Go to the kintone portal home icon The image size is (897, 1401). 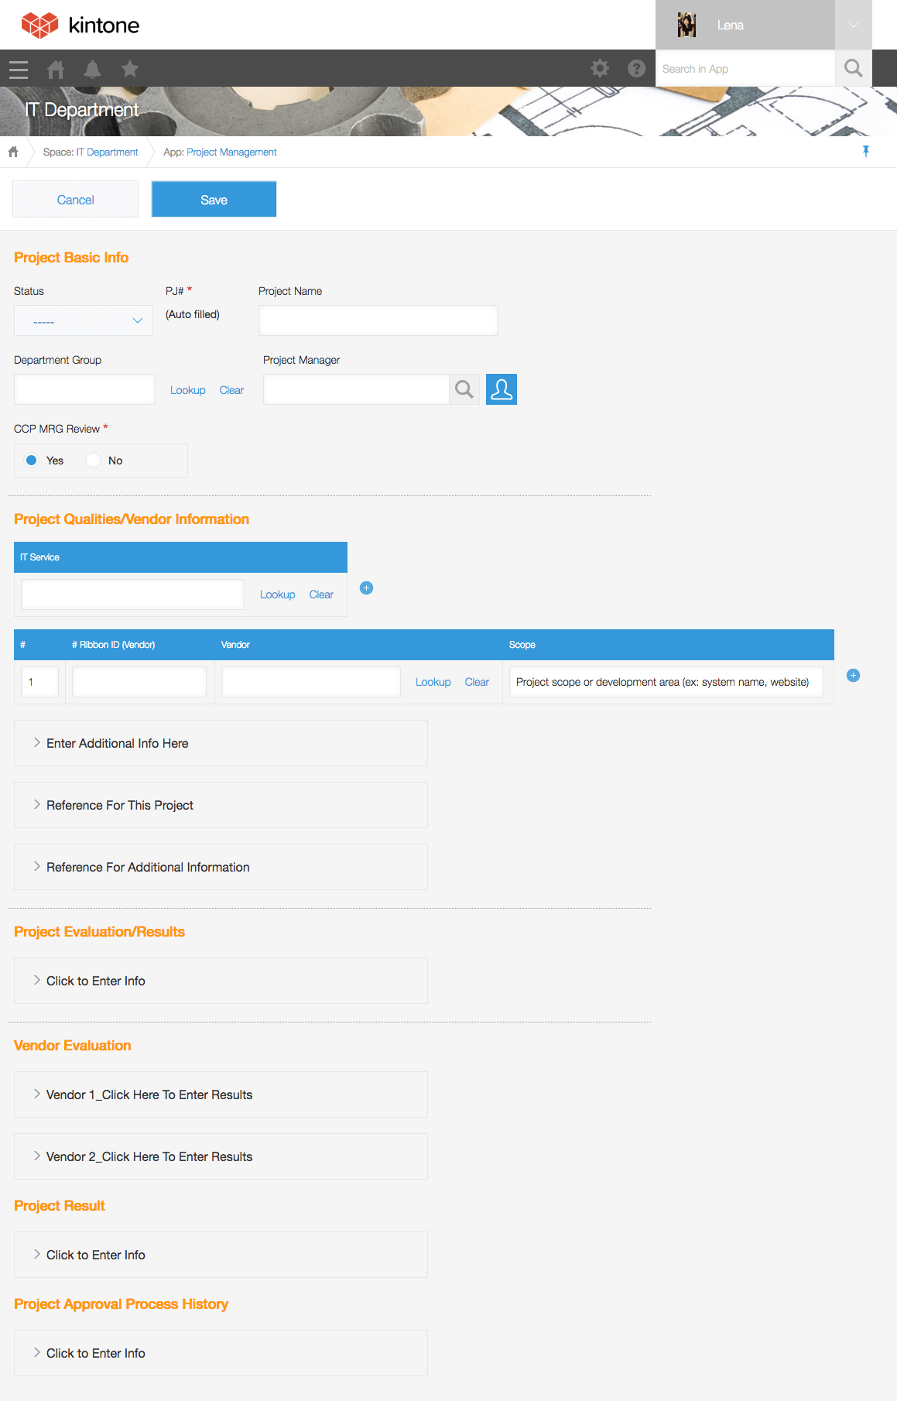pyautogui.click(x=56, y=70)
